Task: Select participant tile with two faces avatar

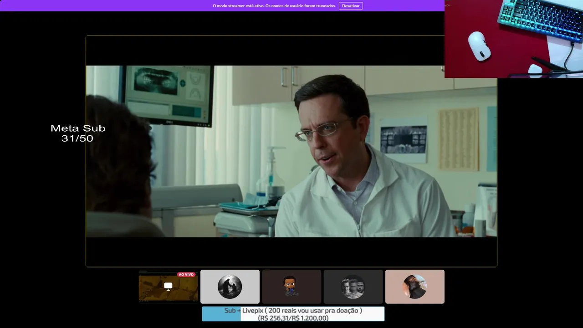Action: click(353, 287)
